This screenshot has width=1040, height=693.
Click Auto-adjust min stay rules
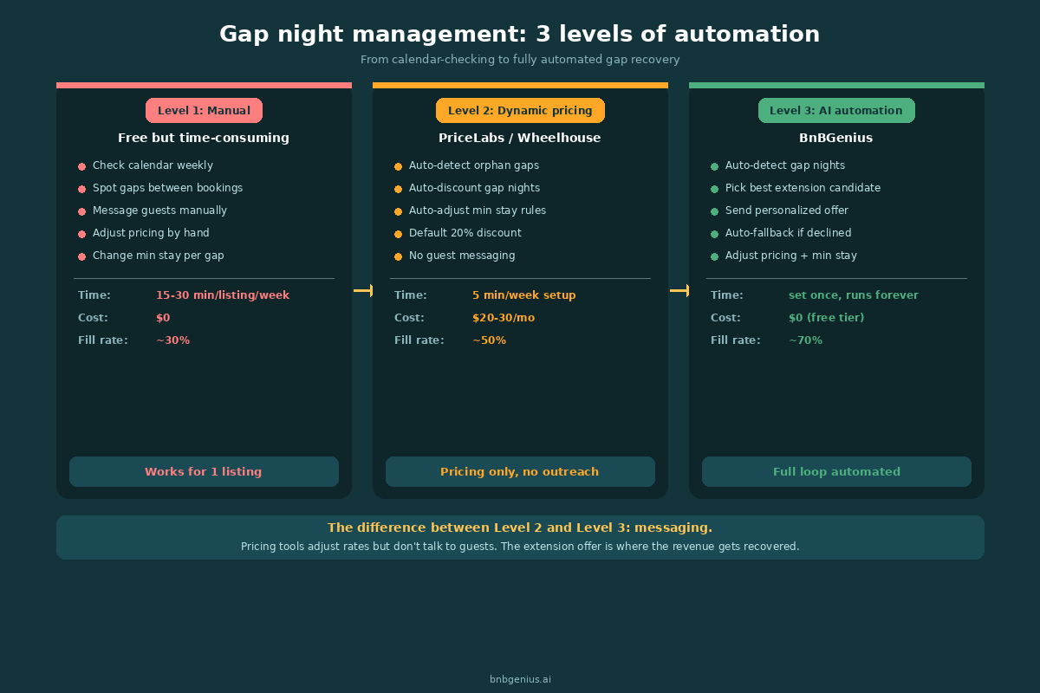tap(478, 210)
